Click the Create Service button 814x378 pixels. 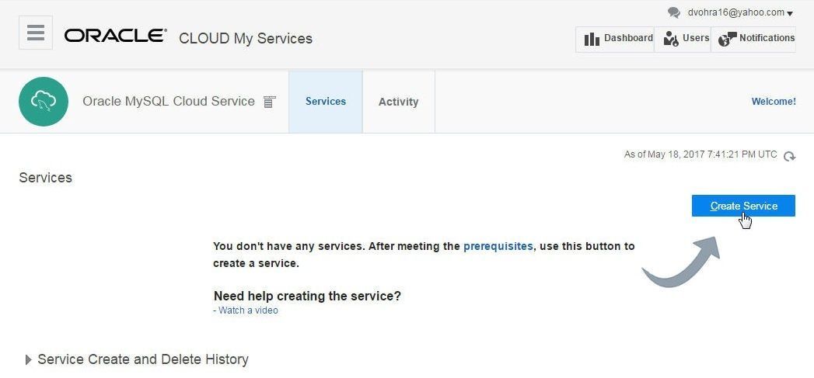743,206
